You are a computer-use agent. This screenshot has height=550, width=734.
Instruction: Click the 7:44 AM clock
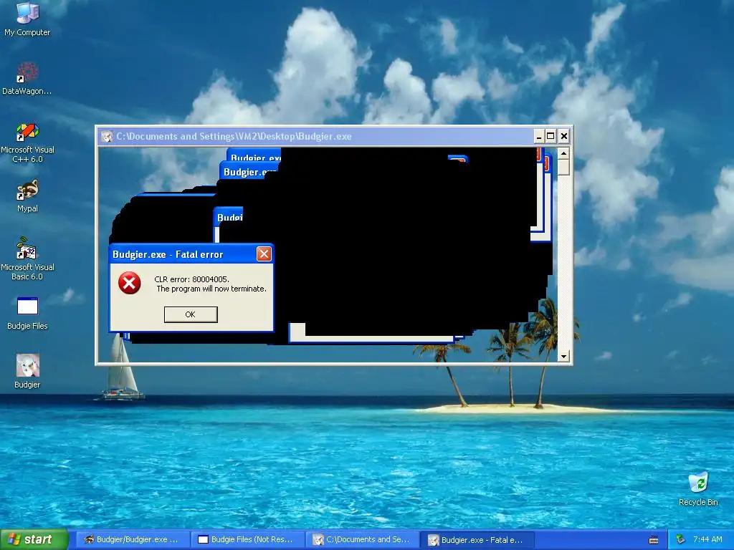[707, 540]
